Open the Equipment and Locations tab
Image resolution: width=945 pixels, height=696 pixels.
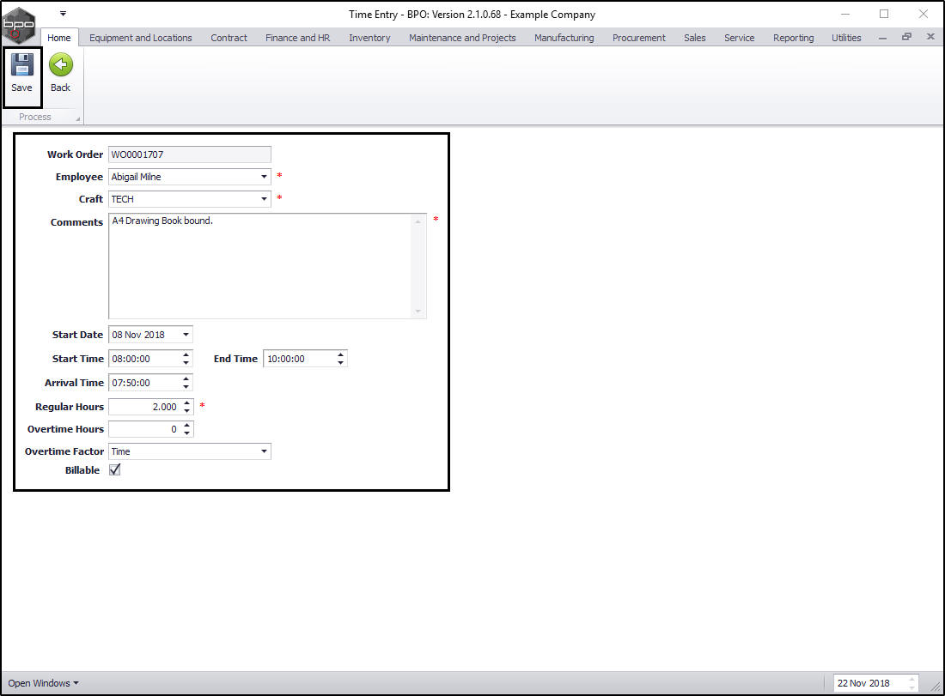[x=140, y=37]
